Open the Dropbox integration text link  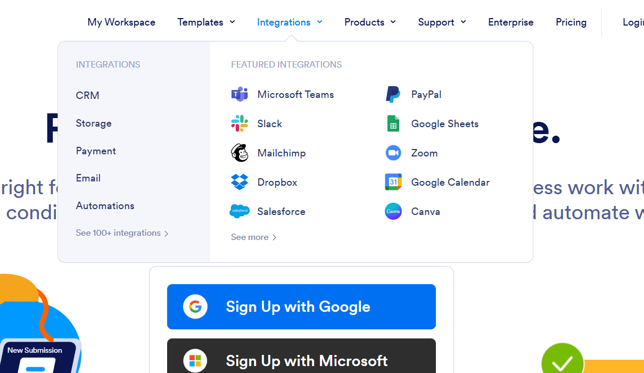tap(277, 182)
